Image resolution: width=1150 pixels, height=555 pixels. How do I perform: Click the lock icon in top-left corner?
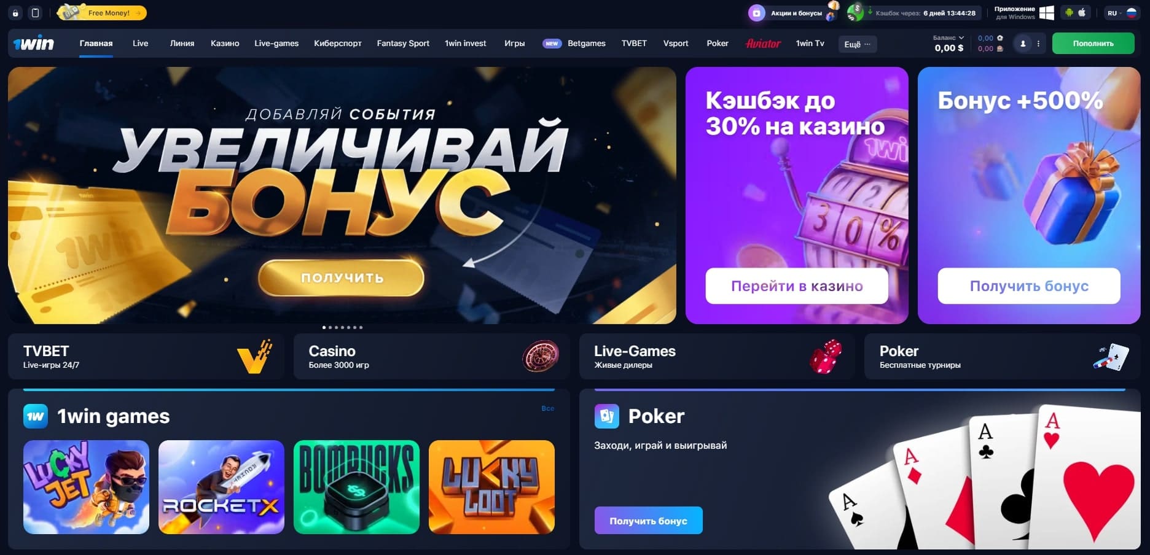coord(15,13)
